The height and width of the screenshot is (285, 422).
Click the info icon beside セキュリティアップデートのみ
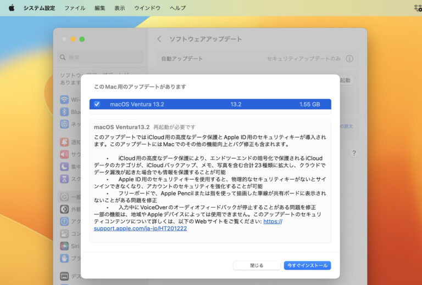(x=349, y=59)
